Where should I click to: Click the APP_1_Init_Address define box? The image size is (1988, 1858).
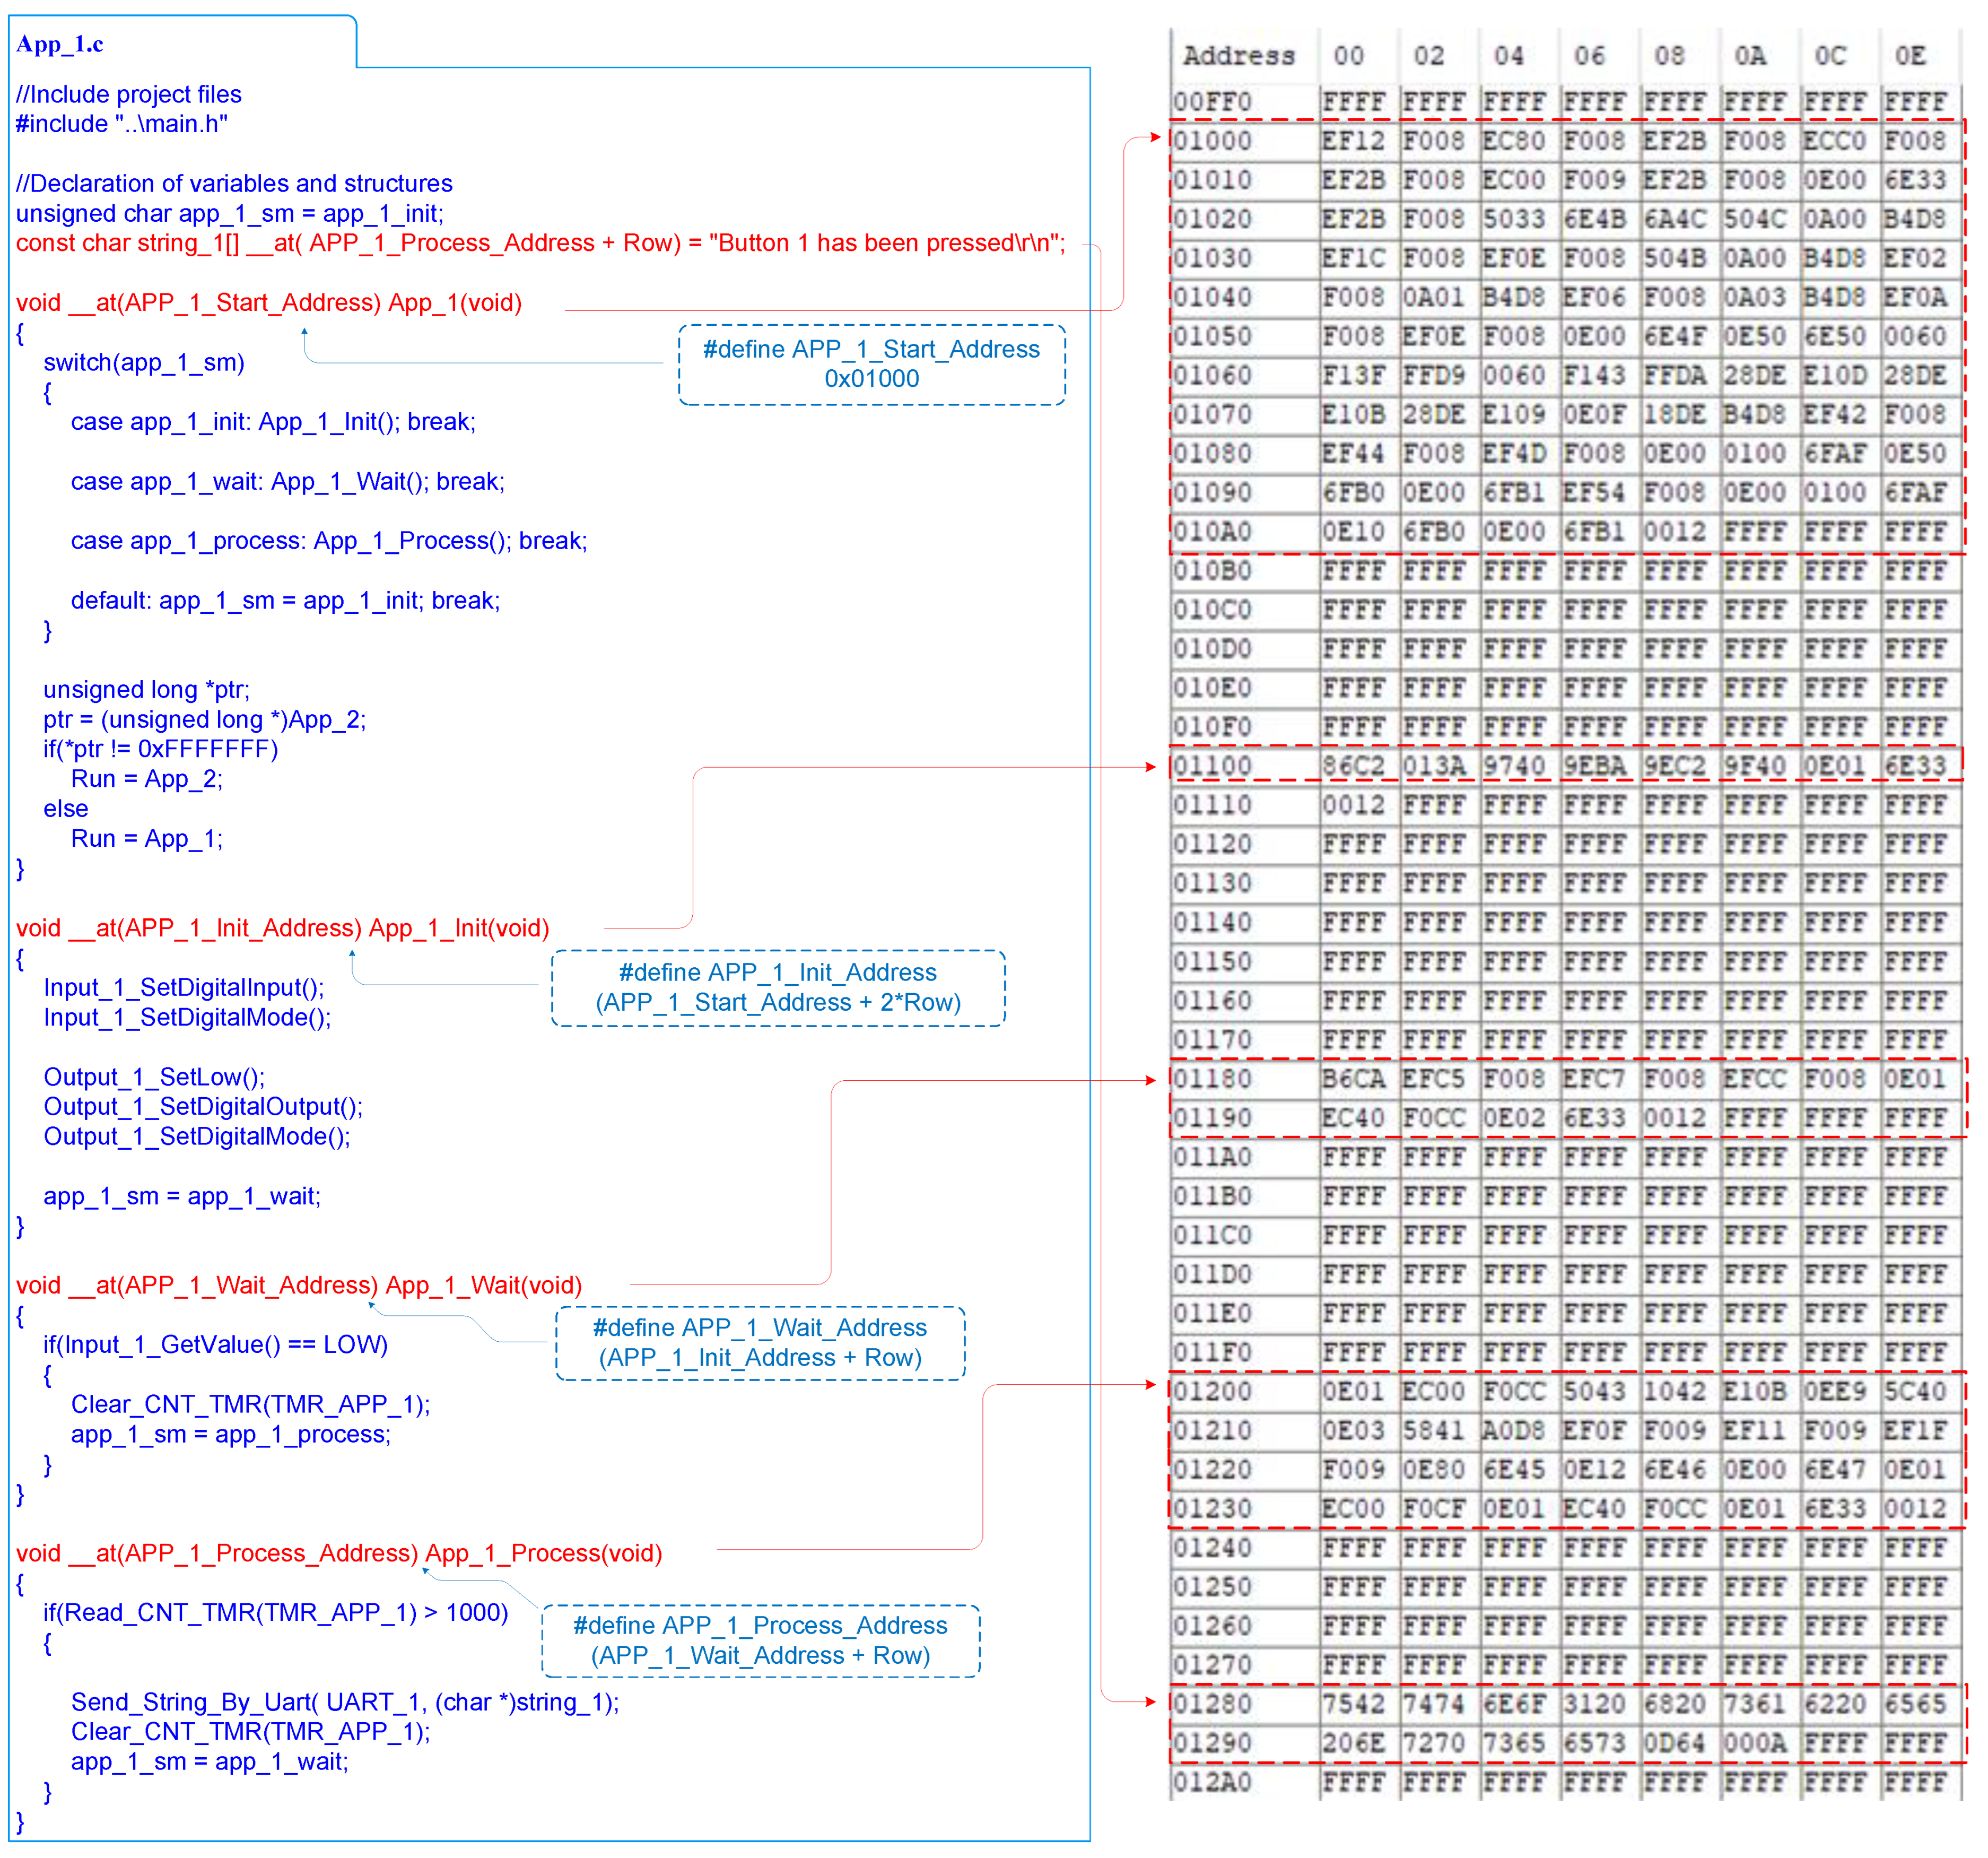(778, 988)
